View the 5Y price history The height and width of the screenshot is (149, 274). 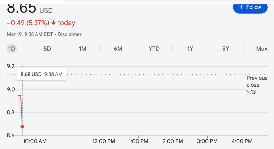point(226,49)
